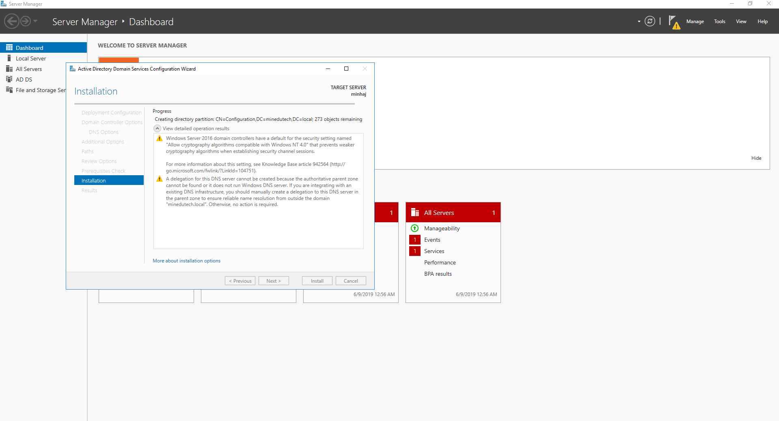Open dropdown arrow left of refresh icon

pos(639,21)
